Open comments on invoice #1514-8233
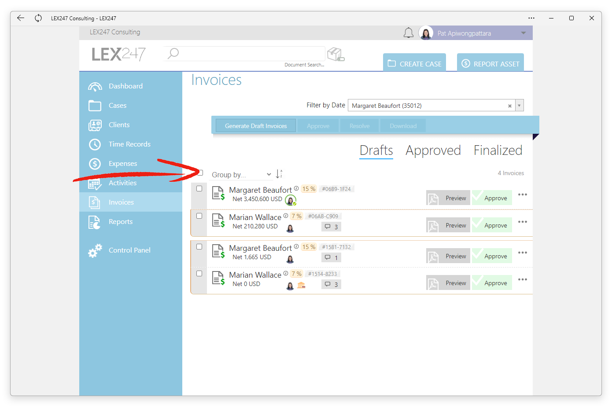 (331, 285)
